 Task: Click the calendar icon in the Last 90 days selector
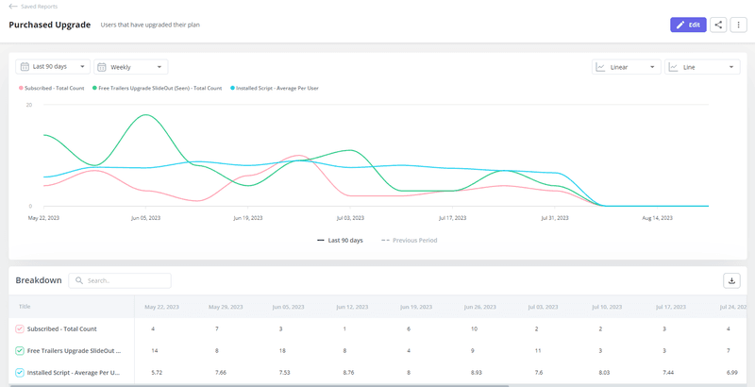(x=24, y=67)
